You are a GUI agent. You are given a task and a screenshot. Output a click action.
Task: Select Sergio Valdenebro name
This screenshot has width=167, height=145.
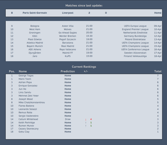[x=28, y=116]
